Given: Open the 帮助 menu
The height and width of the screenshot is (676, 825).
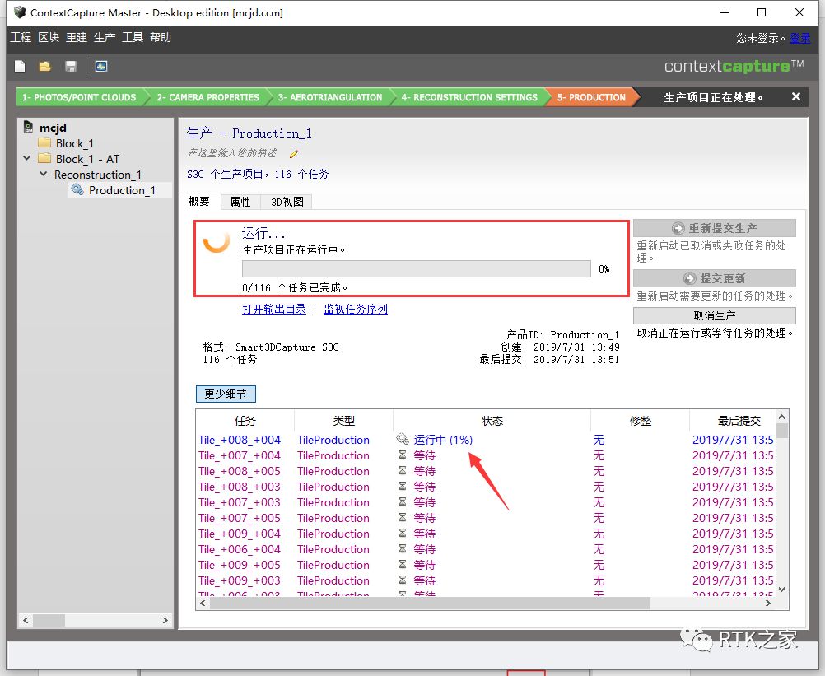Looking at the screenshot, I should coord(161,37).
